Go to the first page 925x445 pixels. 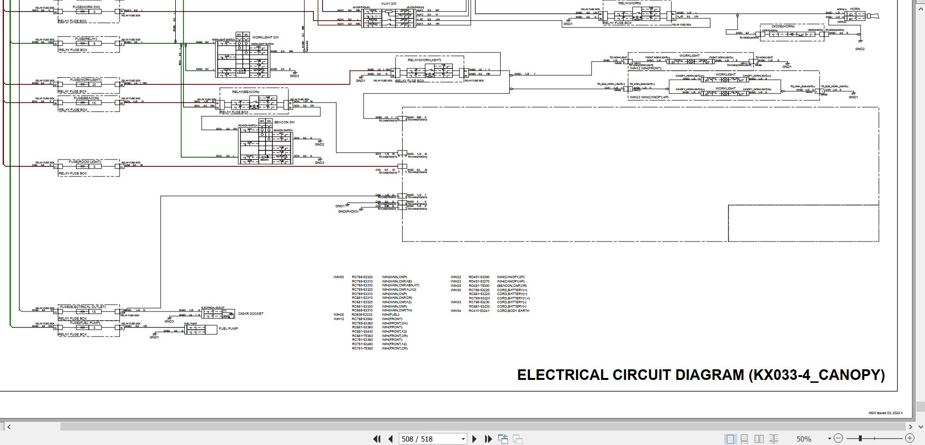pyautogui.click(x=377, y=439)
